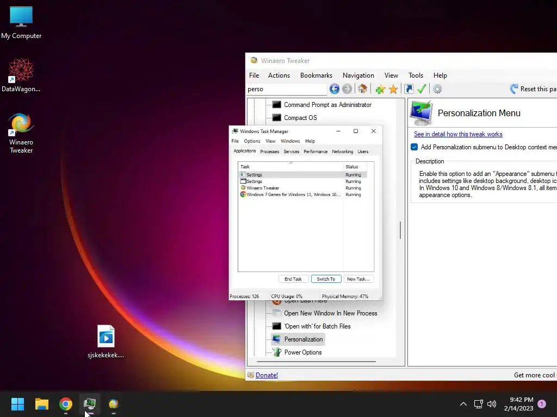Click the network icon in system tray

coord(478,404)
